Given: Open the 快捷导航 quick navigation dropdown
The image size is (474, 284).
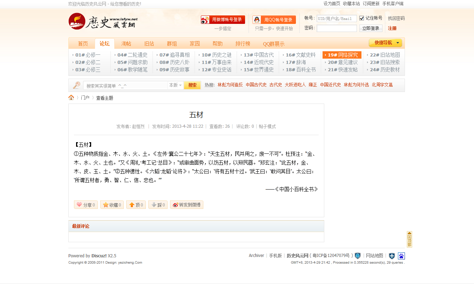Looking at the screenshot, I should tap(385, 43).
